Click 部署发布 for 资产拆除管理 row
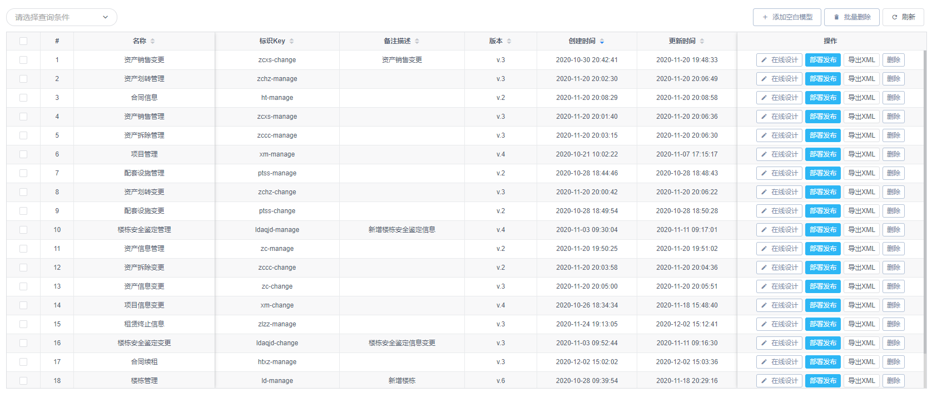Image resolution: width=932 pixels, height=393 pixels. (x=823, y=135)
